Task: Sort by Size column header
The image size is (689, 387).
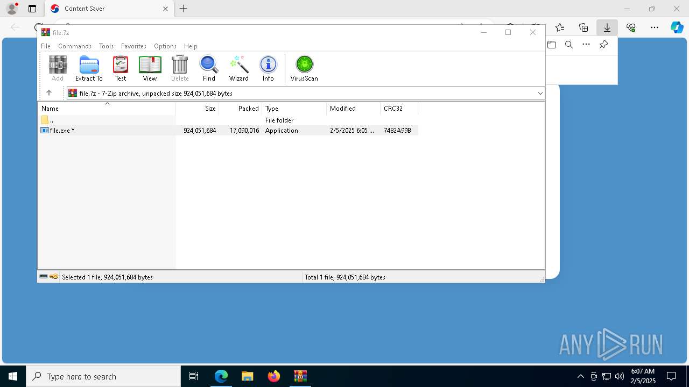Action: tap(197, 109)
